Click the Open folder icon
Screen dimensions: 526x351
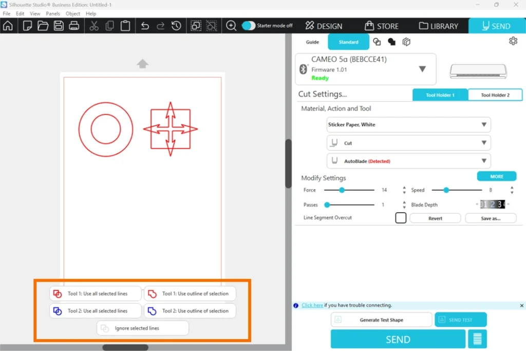(43, 26)
